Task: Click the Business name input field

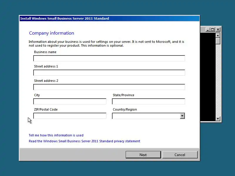Action: tap(109, 58)
